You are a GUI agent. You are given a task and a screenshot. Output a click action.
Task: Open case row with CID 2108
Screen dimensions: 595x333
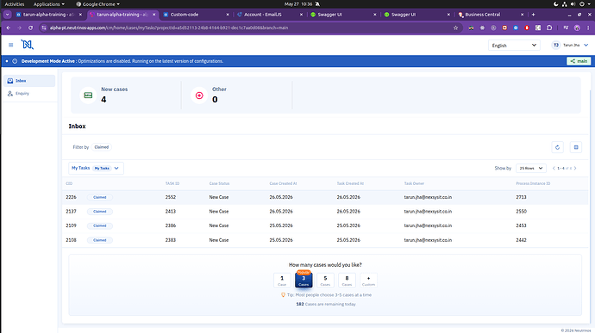(x=325, y=240)
